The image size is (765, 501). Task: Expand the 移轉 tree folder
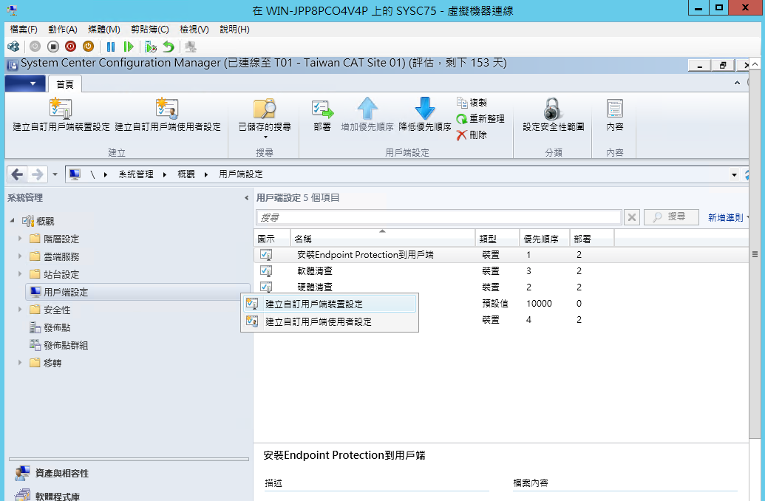tap(20, 363)
